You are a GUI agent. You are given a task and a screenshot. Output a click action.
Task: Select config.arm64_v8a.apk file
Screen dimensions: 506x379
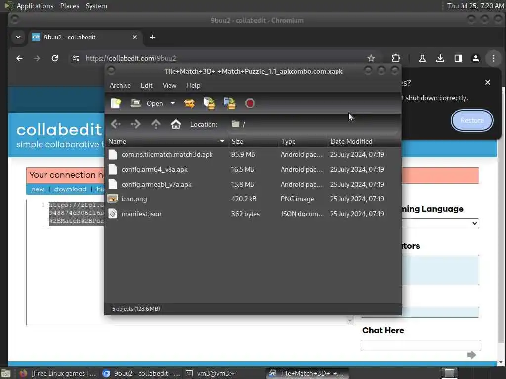pos(253,170)
